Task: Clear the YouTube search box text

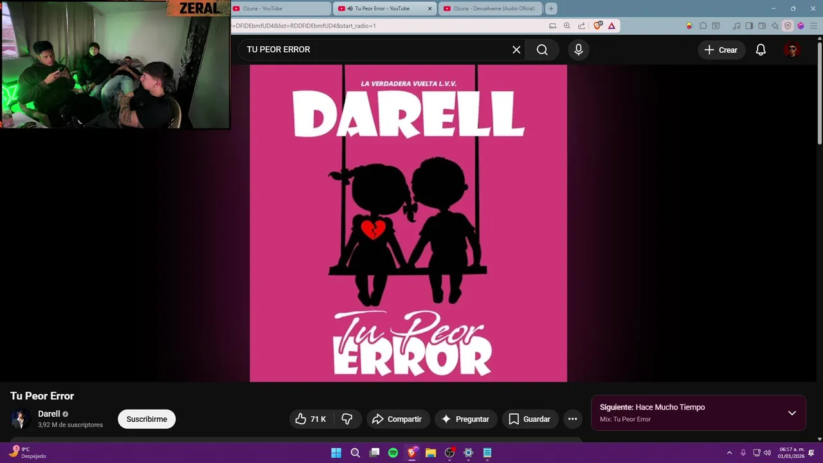Action: pos(516,50)
